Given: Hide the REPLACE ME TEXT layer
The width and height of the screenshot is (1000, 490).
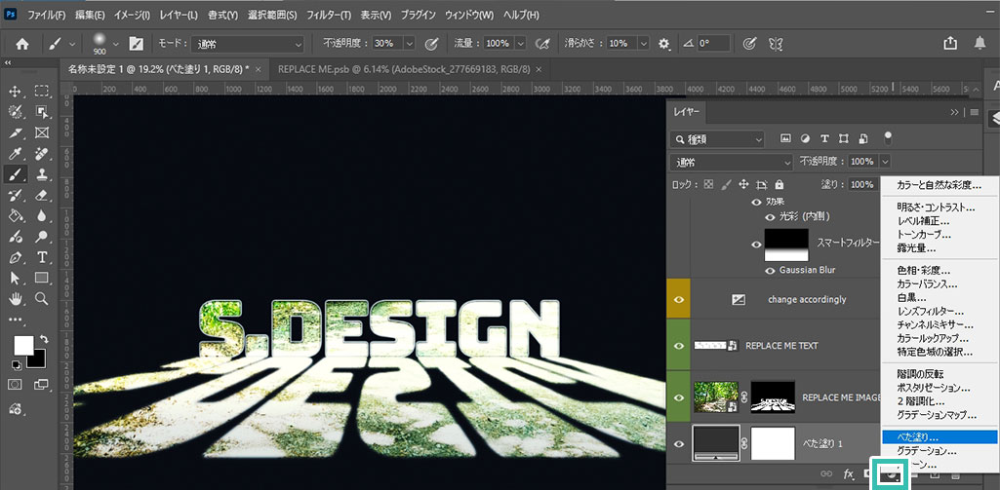Looking at the screenshot, I should [x=678, y=346].
